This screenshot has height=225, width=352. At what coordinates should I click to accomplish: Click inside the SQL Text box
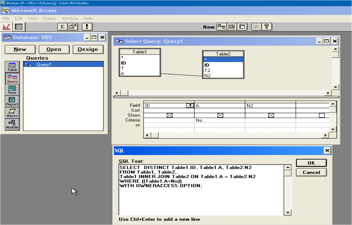[201, 190]
